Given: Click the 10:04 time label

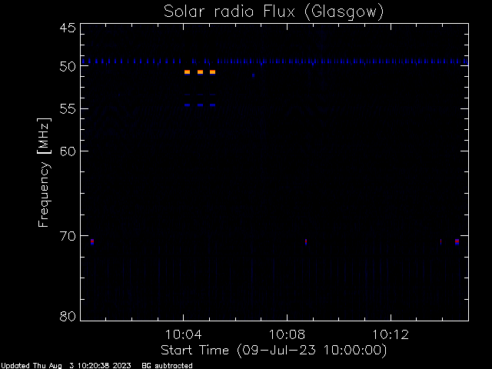Looking at the screenshot, I should (183, 335).
